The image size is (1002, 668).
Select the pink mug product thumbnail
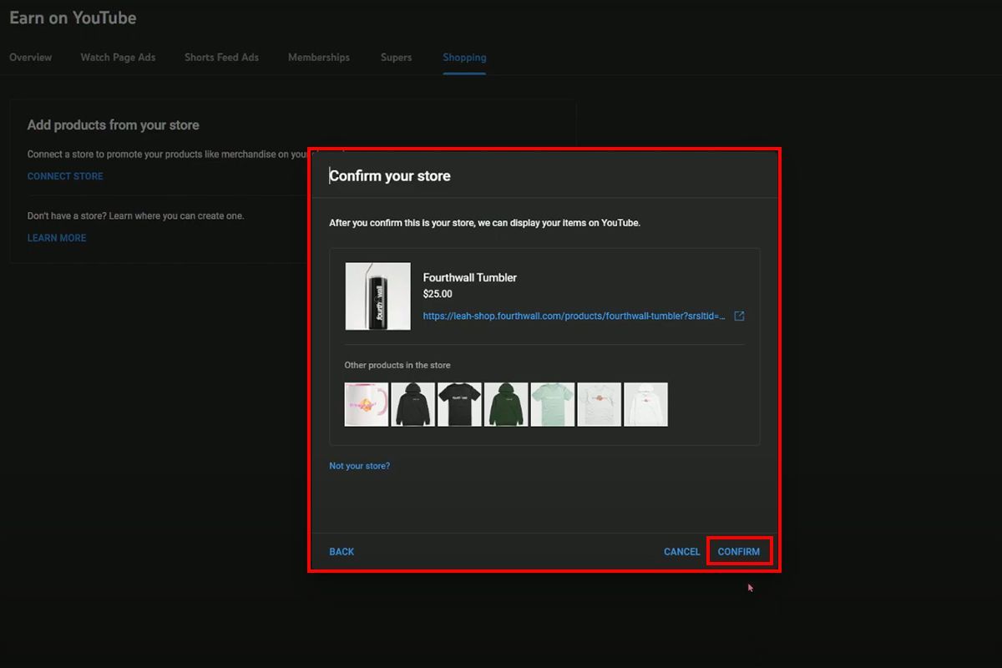coord(367,404)
